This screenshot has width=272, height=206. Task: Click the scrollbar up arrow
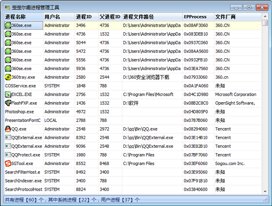265,16
